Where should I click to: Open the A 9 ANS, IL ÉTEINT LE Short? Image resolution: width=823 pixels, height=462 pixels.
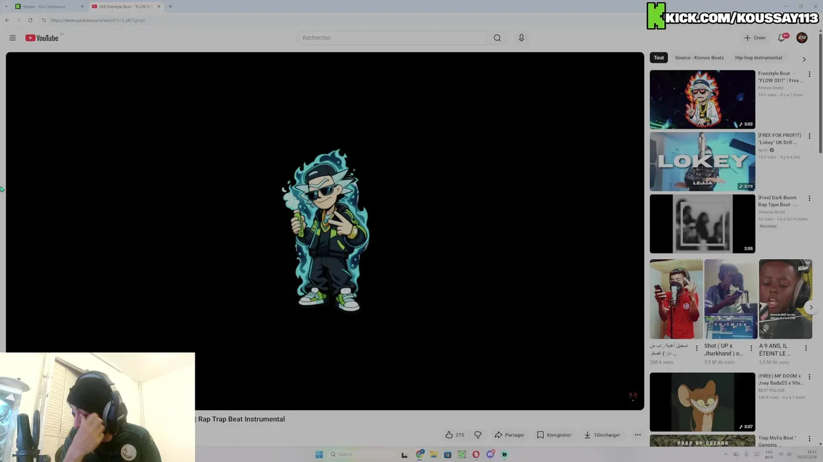coord(785,299)
